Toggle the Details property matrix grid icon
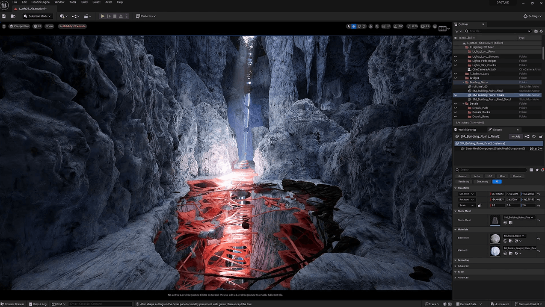Screen dimensions: 545x307 pyautogui.click(x=531, y=170)
